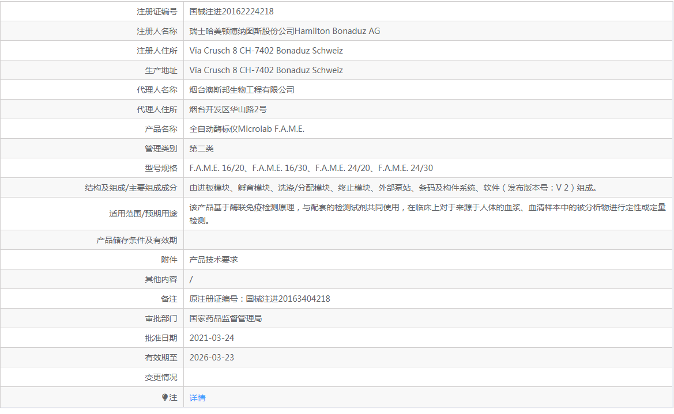Viewport: 674px width, 414px height.
Task: Click the 审批部门 label
Action: coord(161,318)
